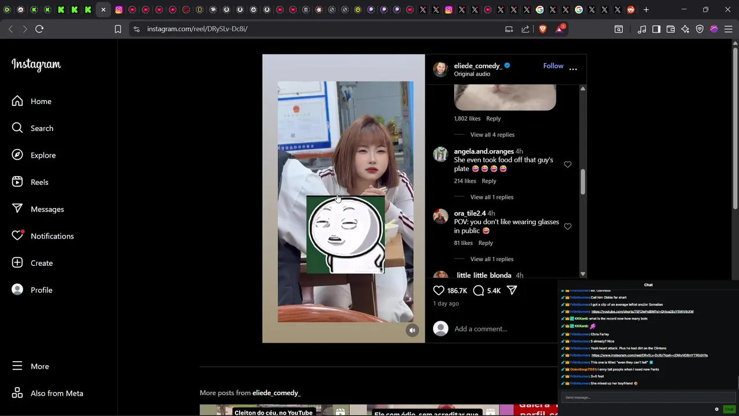Reload the page in browser toolbar
This screenshot has width=739, height=416.
click(x=39, y=29)
